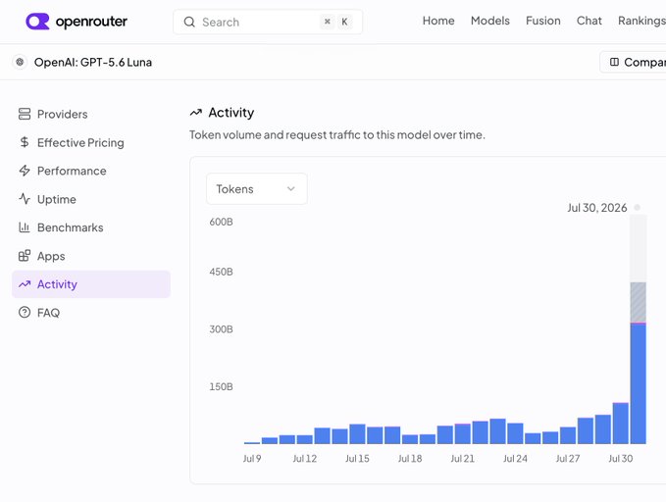The width and height of the screenshot is (666, 502).
Task: Click the "Jul 18" axis label
Action: coord(410,459)
